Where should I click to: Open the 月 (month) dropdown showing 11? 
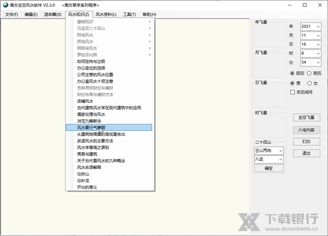pyautogui.click(x=311, y=35)
